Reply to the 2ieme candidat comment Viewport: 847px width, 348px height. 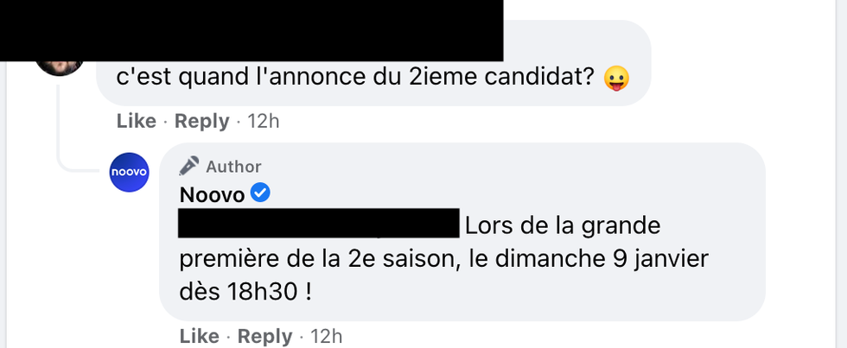click(x=201, y=122)
